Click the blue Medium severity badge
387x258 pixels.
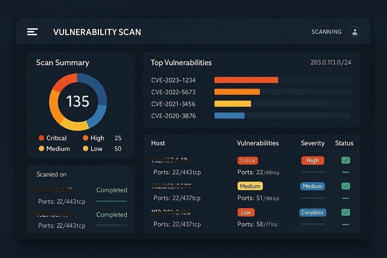click(312, 186)
